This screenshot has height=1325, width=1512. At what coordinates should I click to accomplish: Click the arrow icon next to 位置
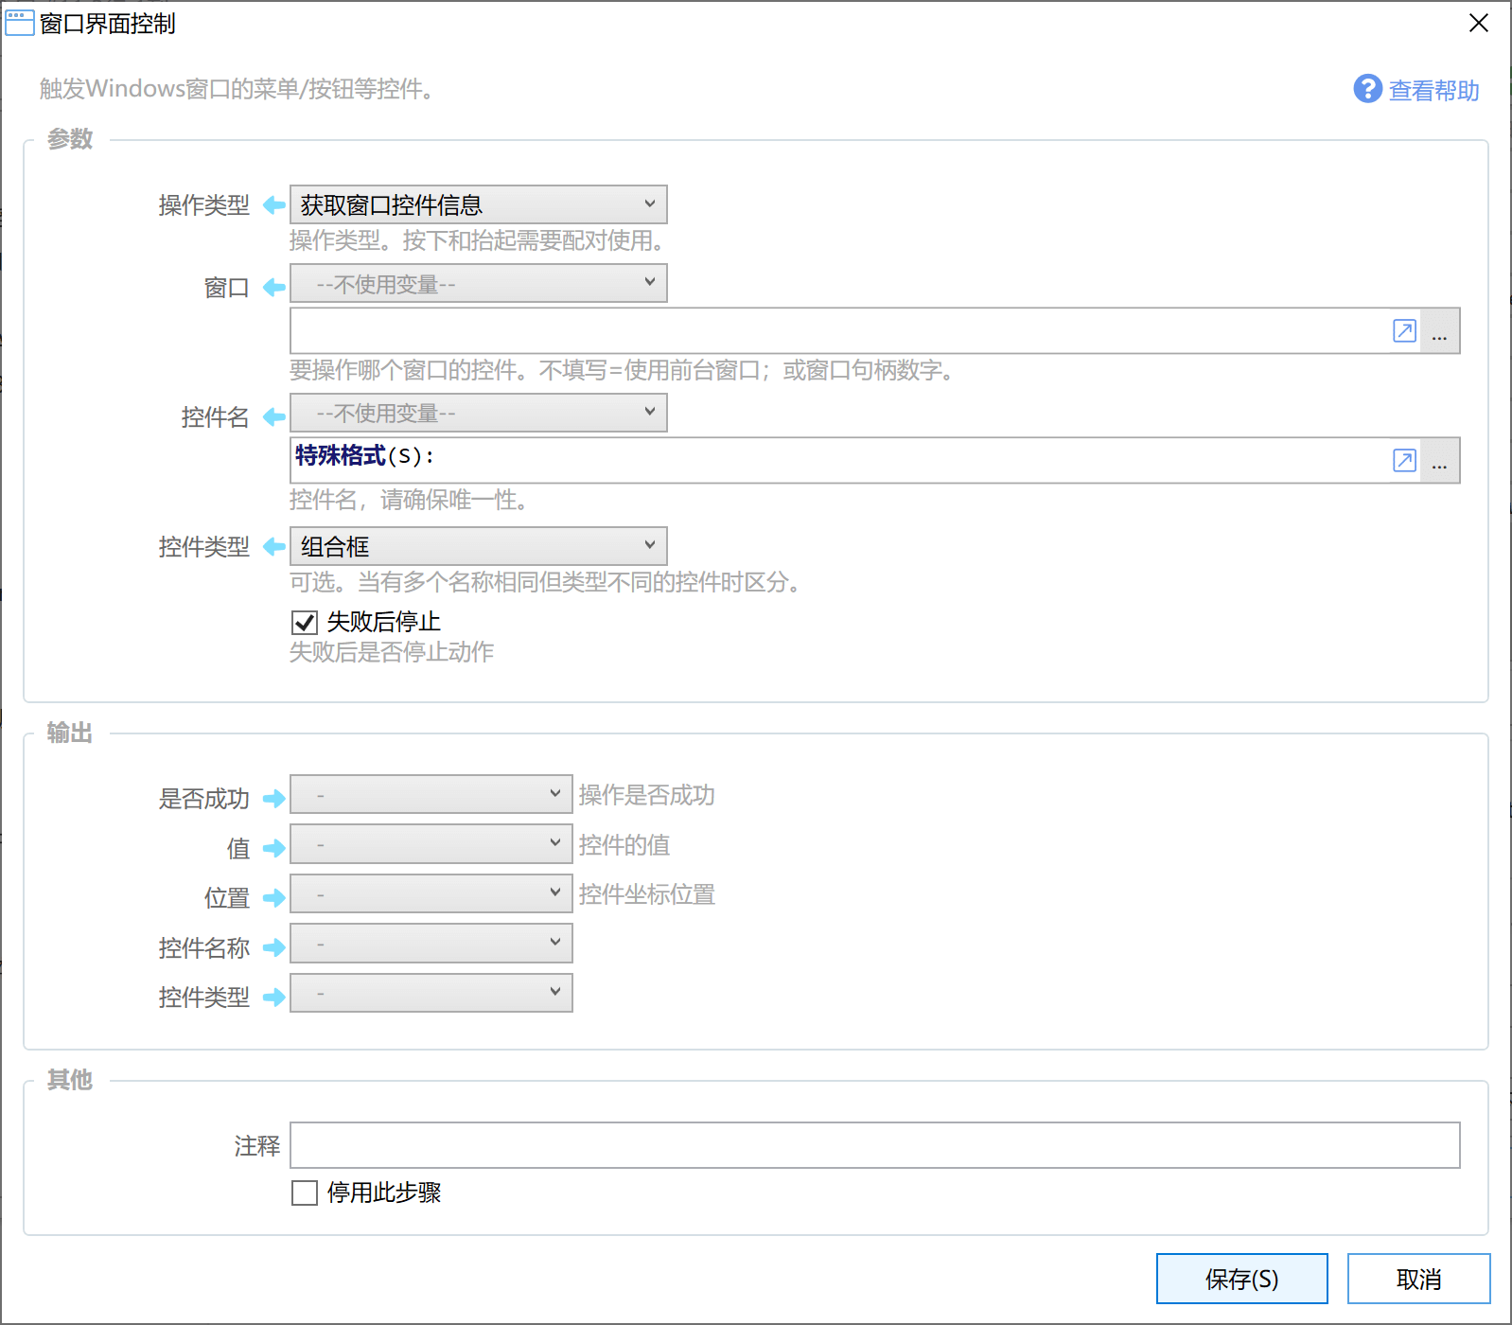coord(273,897)
